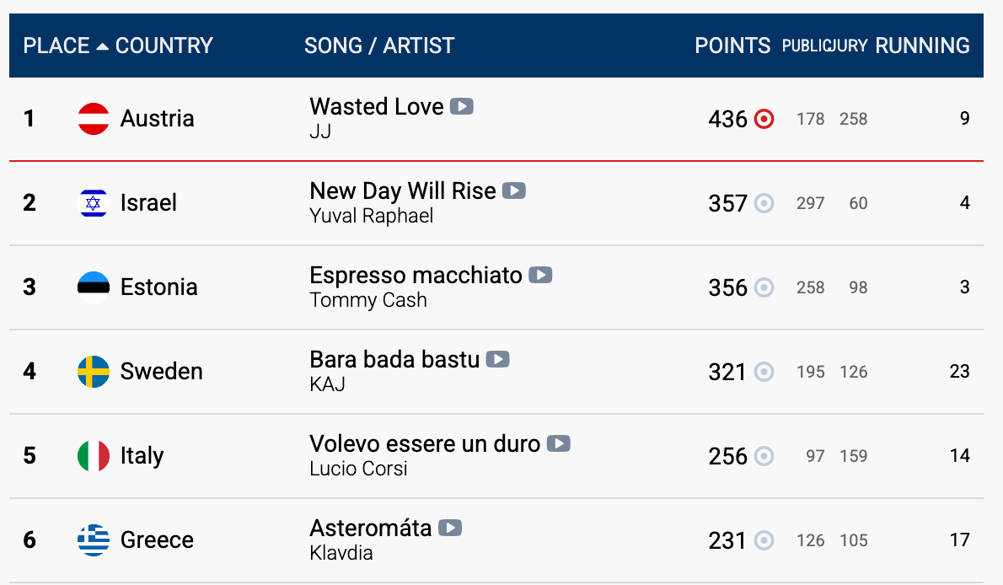Screen dimensions: 1003x585
Task: Open the Asteromáta video icon
Action: 450,528
